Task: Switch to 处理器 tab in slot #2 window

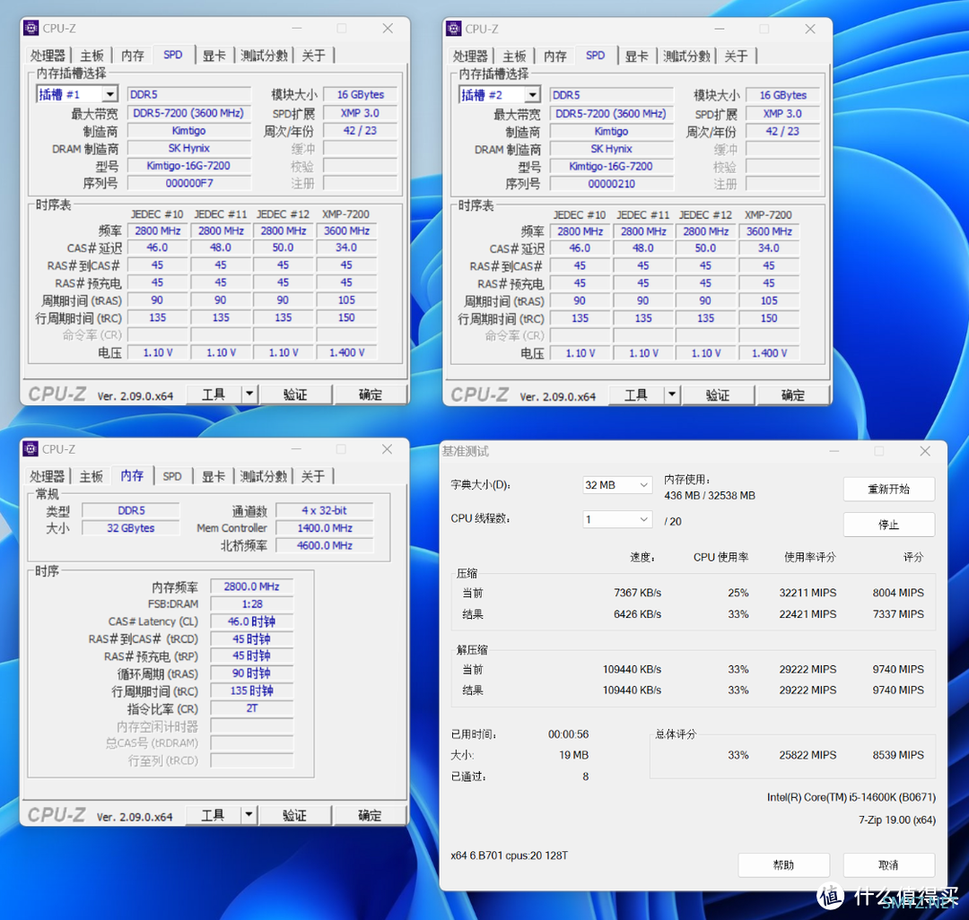Action: (470, 56)
